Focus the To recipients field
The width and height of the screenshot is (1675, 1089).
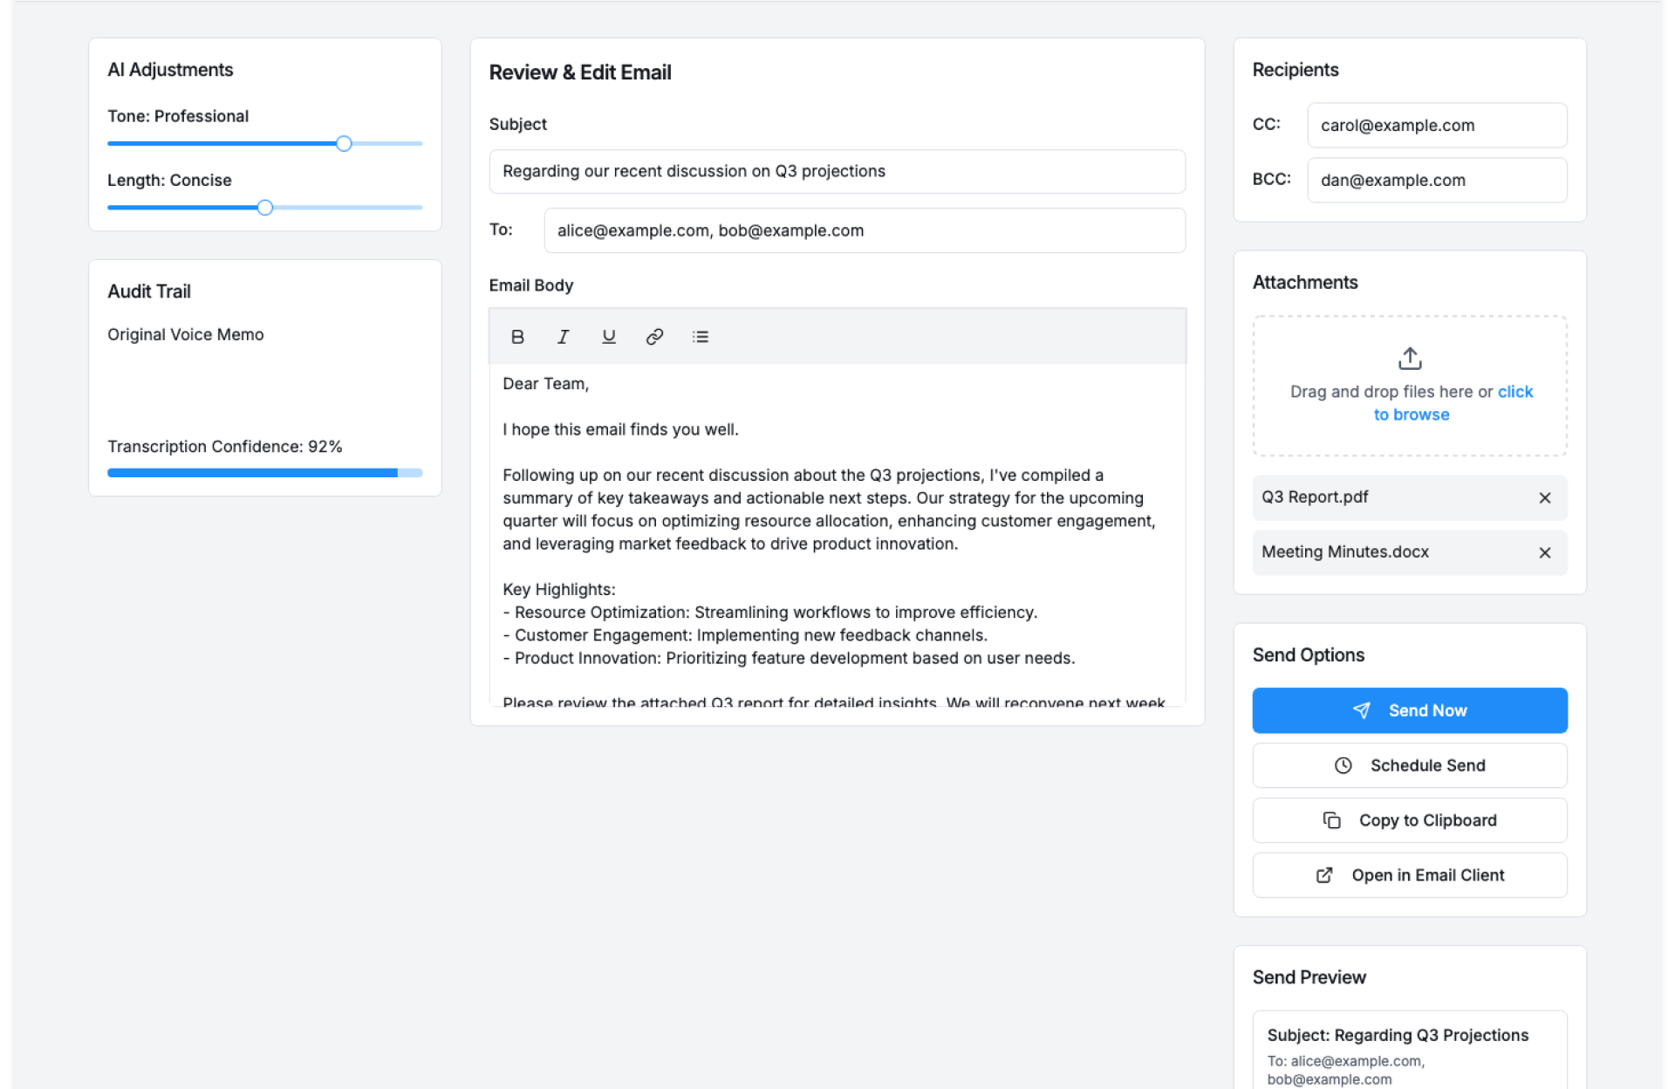[864, 231]
